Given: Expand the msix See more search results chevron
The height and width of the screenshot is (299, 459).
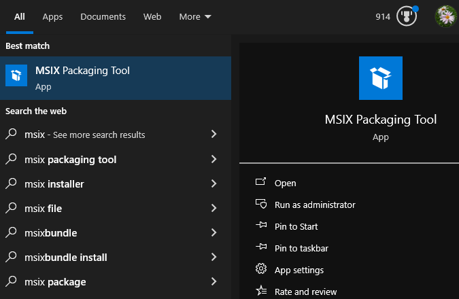Looking at the screenshot, I should tap(214, 134).
